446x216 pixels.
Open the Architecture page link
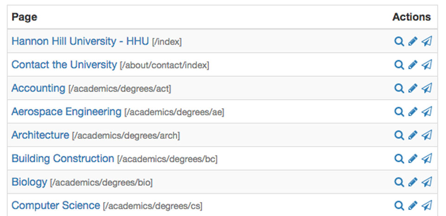click(x=40, y=135)
